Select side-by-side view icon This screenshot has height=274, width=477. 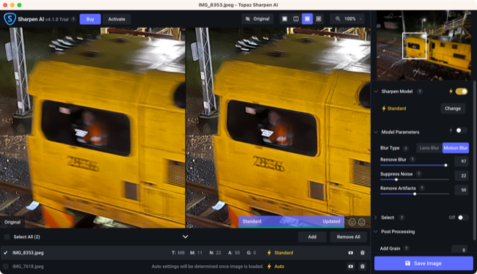307,19
